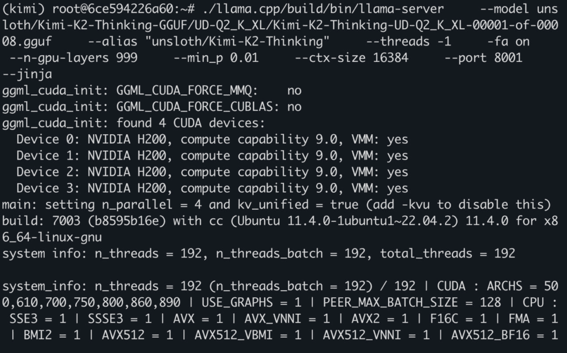Click the --n-gpu-layers 999 argument
The image size is (567, 353).
[x=73, y=57]
